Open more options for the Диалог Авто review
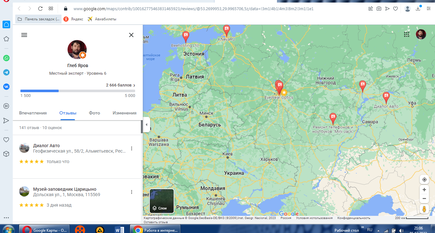The width and height of the screenshot is (435, 233). (x=132, y=148)
